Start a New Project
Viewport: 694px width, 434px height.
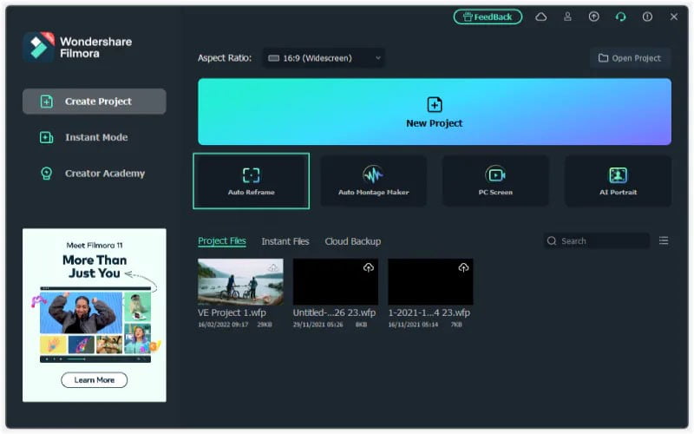435,112
